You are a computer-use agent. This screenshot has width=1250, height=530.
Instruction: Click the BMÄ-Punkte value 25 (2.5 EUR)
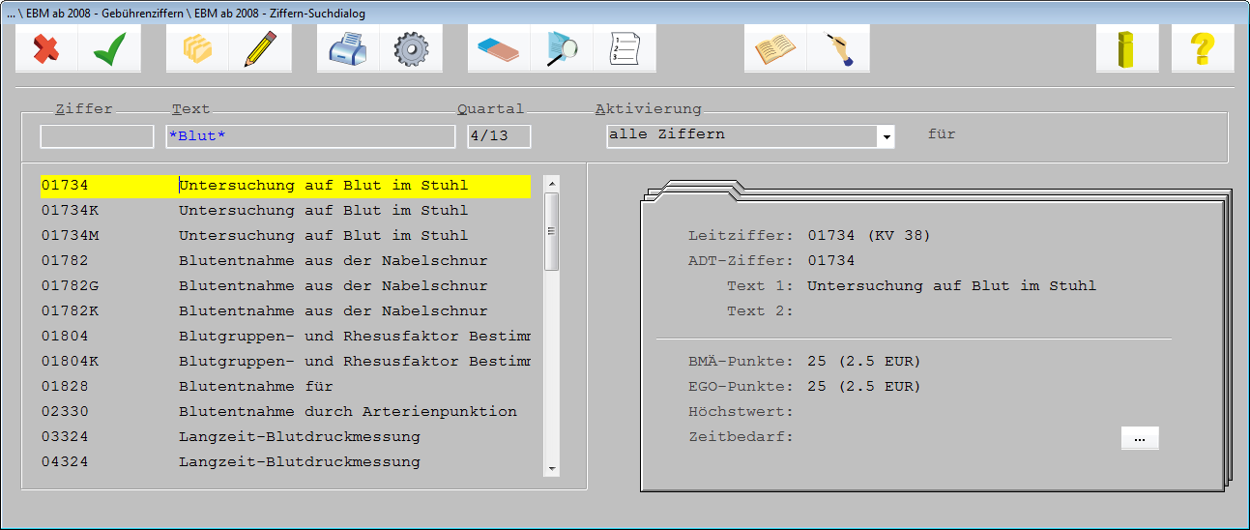coord(864,362)
